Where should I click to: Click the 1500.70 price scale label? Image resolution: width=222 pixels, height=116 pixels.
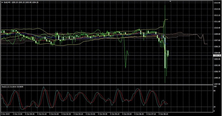click(217, 72)
